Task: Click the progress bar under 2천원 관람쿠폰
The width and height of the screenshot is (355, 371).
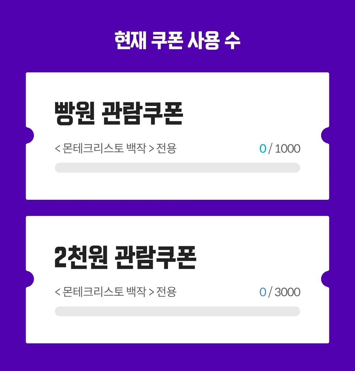Action: 177,311
